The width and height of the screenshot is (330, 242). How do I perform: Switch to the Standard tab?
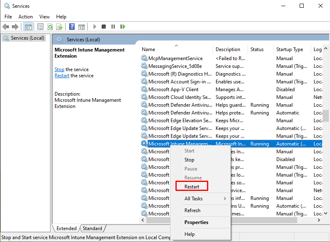coord(92,229)
